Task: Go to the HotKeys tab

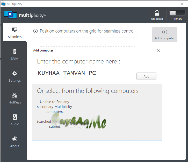Action: click(x=15, y=98)
